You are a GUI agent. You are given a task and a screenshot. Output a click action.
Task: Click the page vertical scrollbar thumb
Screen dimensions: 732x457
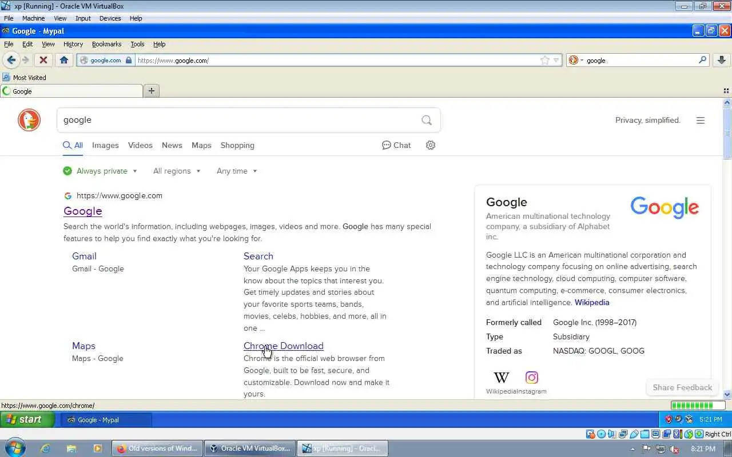point(727,134)
